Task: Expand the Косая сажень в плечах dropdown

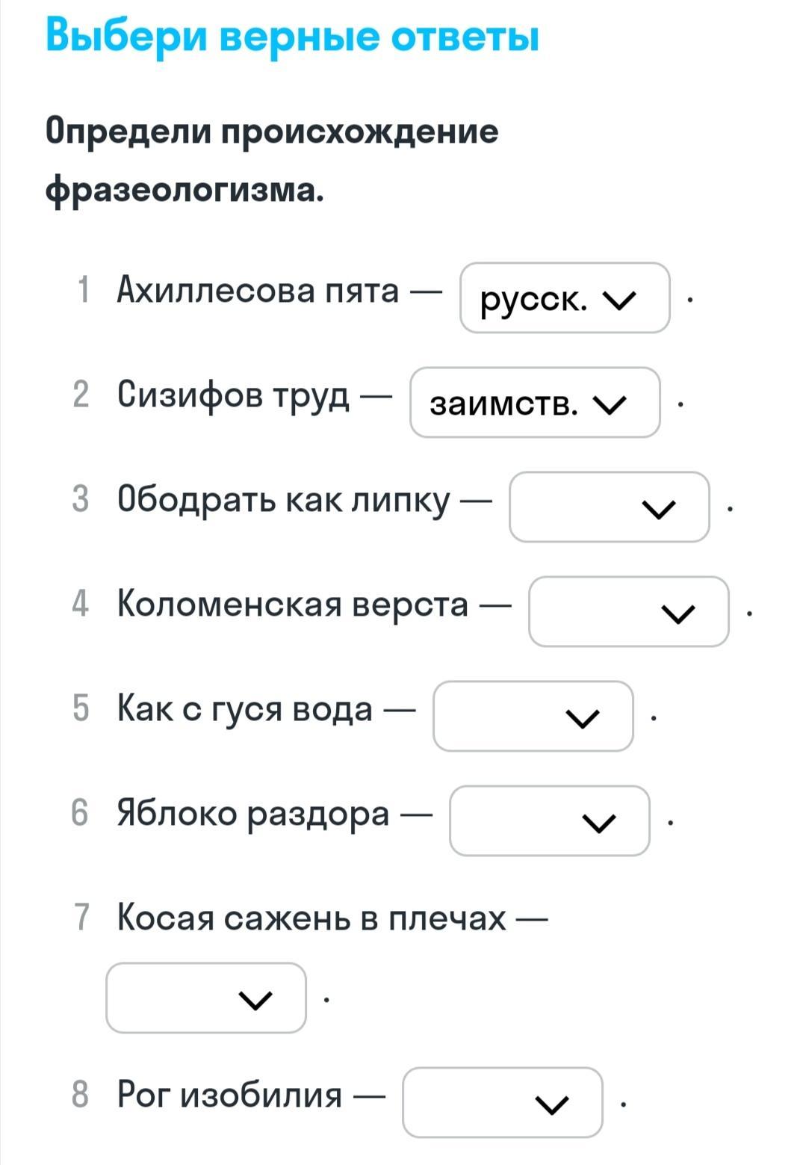Action: click(205, 998)
